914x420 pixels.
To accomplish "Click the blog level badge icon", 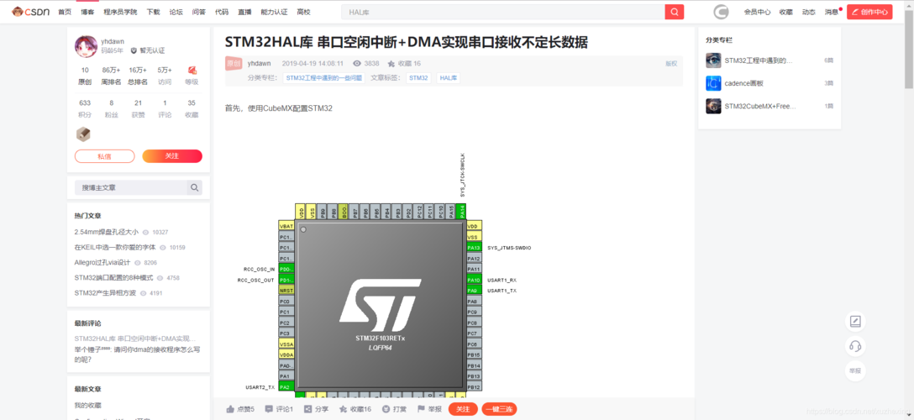I will point(192,70).
